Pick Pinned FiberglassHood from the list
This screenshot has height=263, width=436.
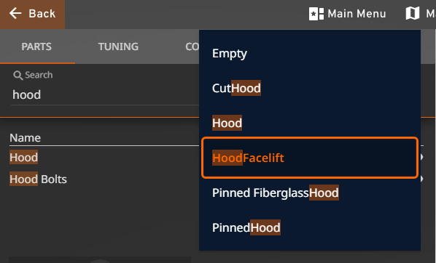point(310,193)
